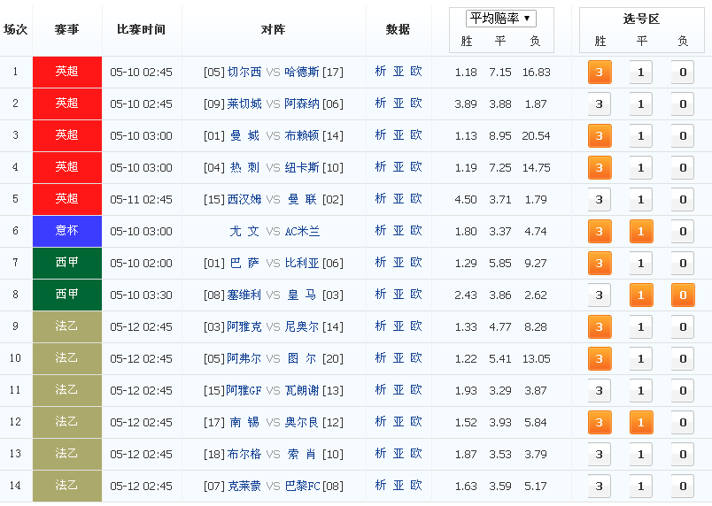Toggle draw (1) for match 9 阿雅克
Image resolution: width=712 pixels, height=506 pixels.
coord(641,327)
